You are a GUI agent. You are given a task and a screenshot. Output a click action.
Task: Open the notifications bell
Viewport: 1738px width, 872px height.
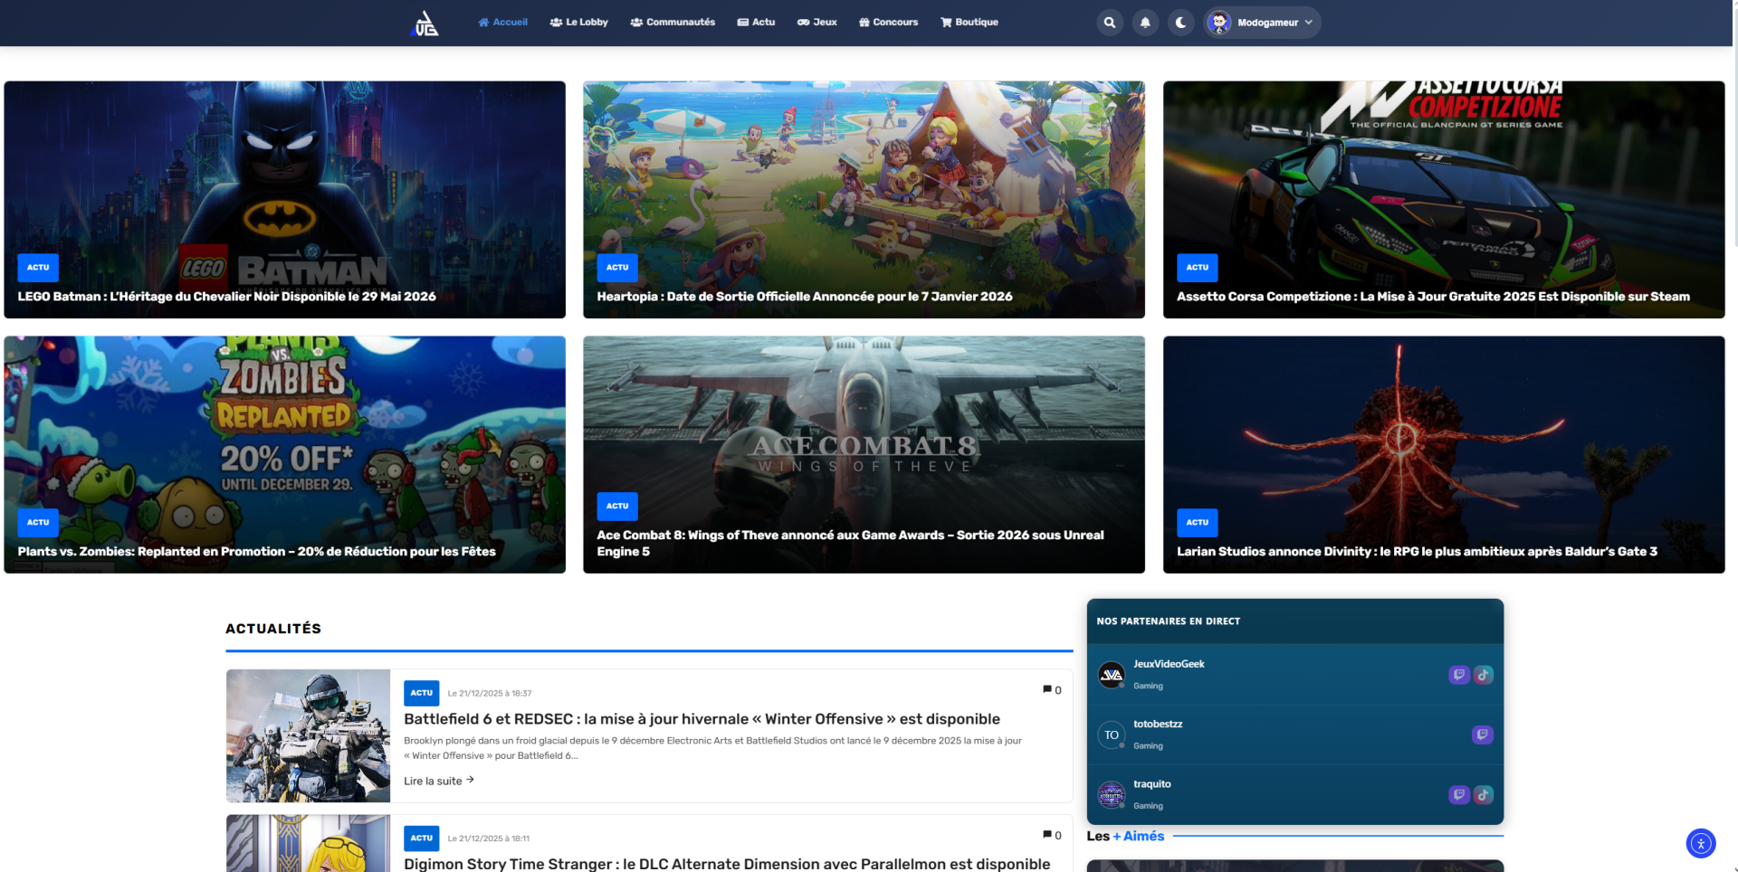pos(1145,23)
